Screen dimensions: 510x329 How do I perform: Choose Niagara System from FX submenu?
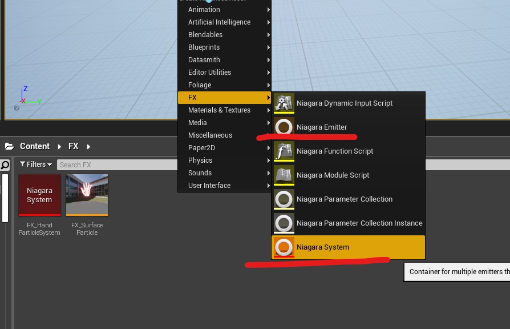click(349, 247)
